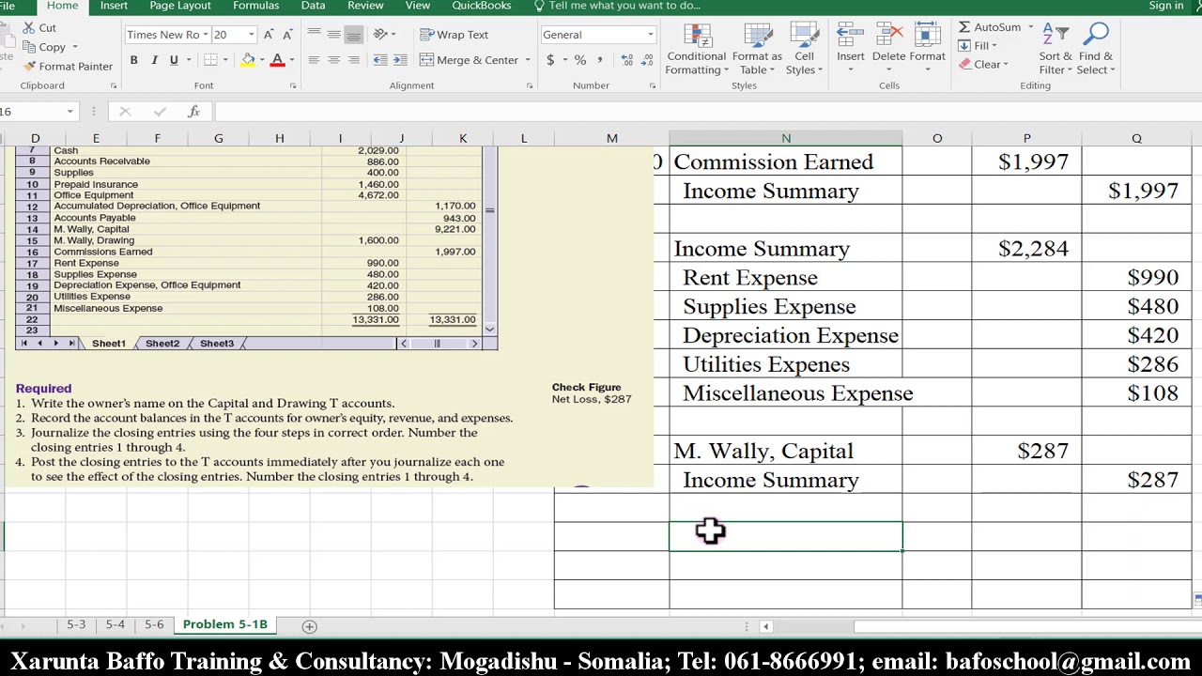Toggle Underline formatting
1202x676 pixels.
(174, 60)
